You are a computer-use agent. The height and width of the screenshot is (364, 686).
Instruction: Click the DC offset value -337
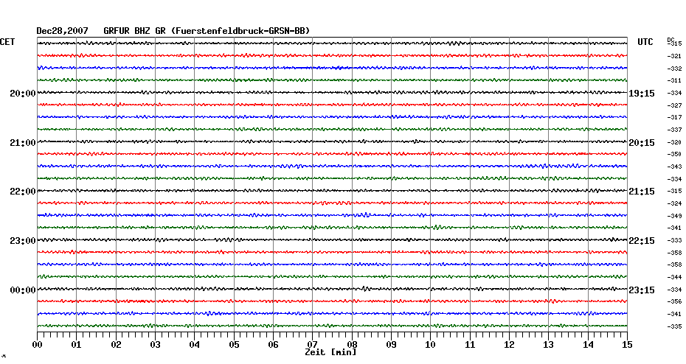(x=674, y=130)
